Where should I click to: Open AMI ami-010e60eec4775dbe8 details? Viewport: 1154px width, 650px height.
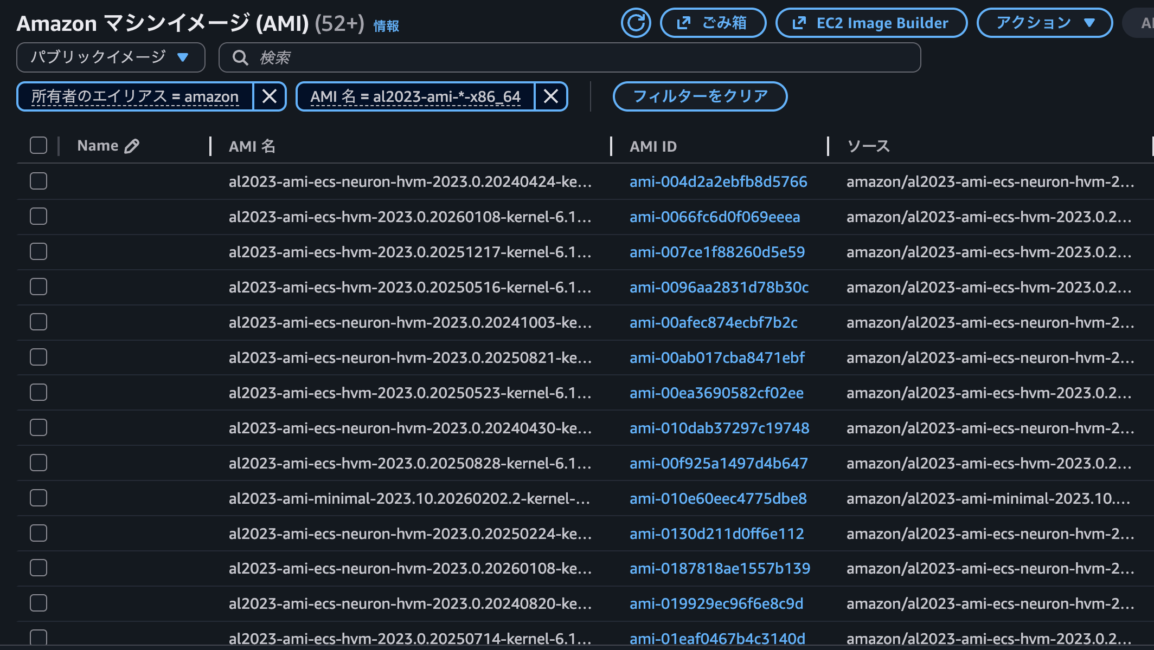click(x=718, y=498)
